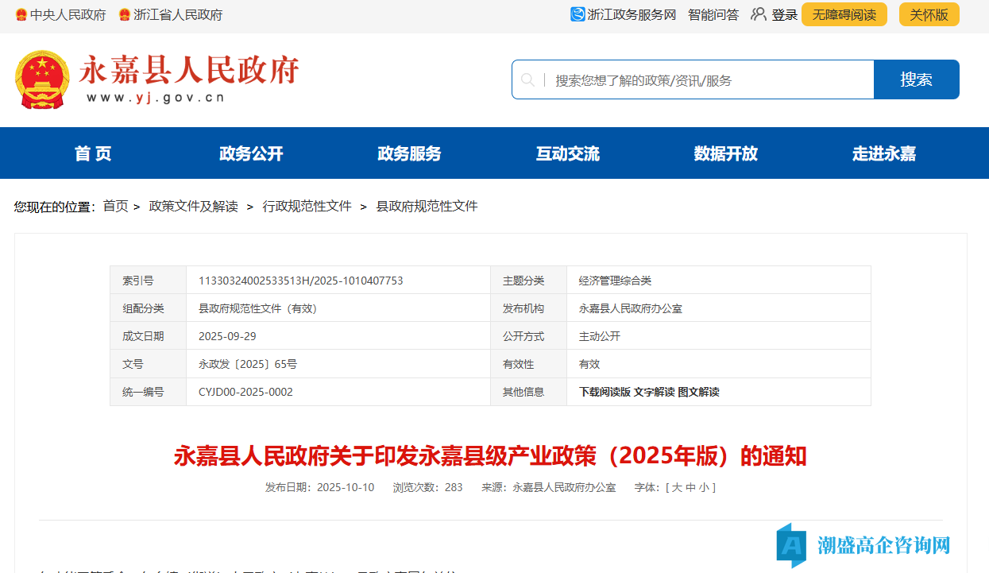
Task: Click 行政规范性文件 in the breadcrumb
Action: (307, 206)
